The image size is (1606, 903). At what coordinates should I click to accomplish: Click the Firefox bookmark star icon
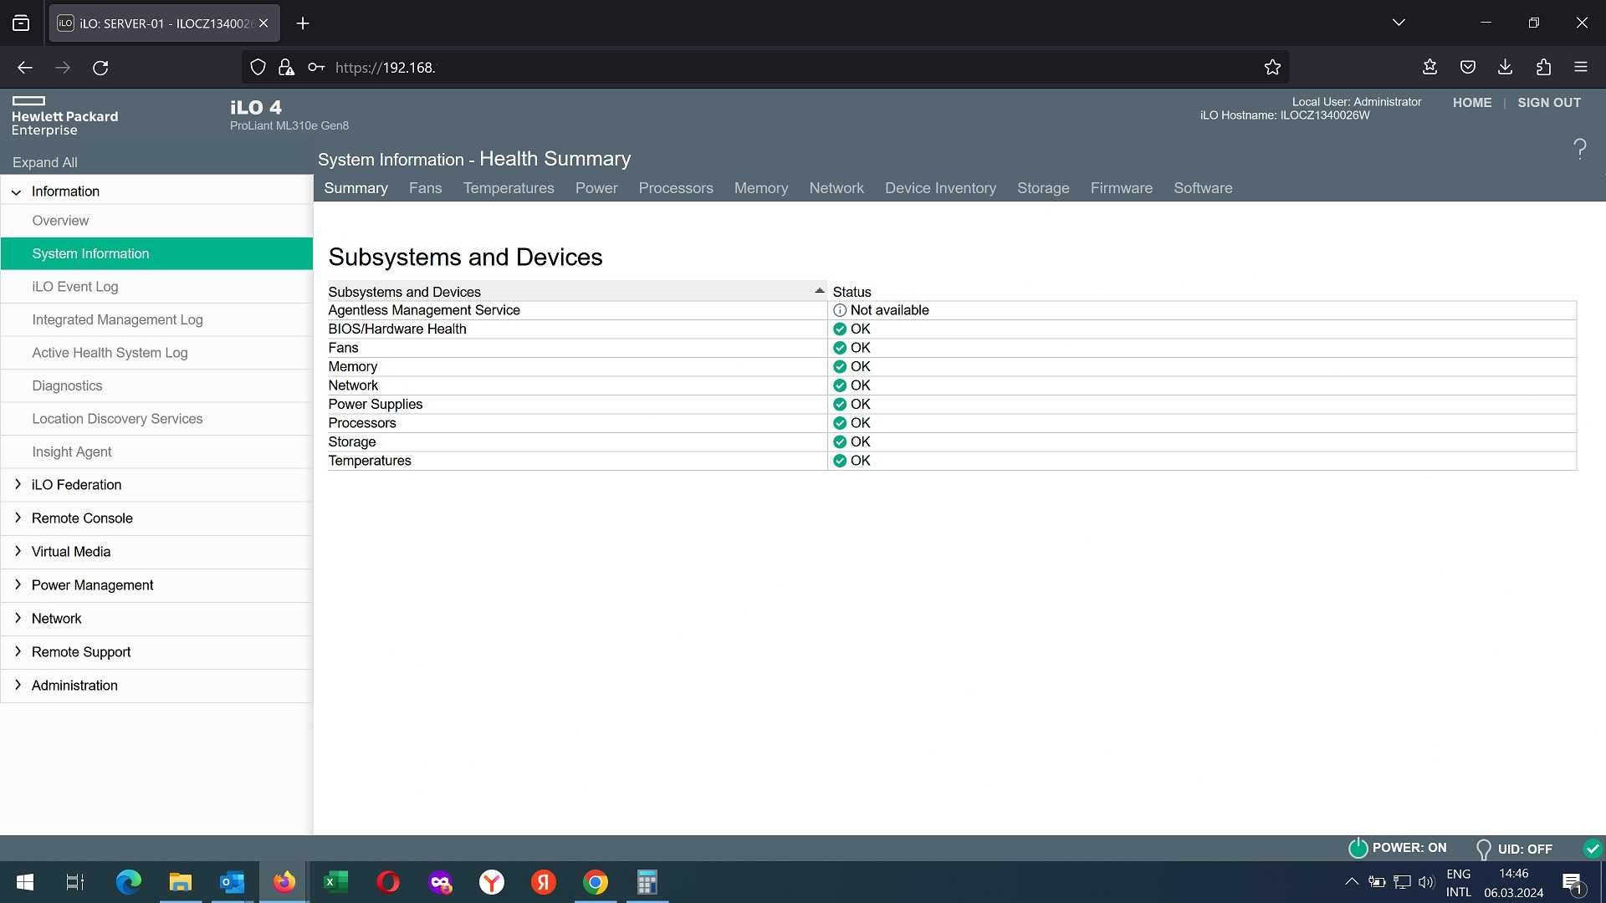(x=1272, y=68)
